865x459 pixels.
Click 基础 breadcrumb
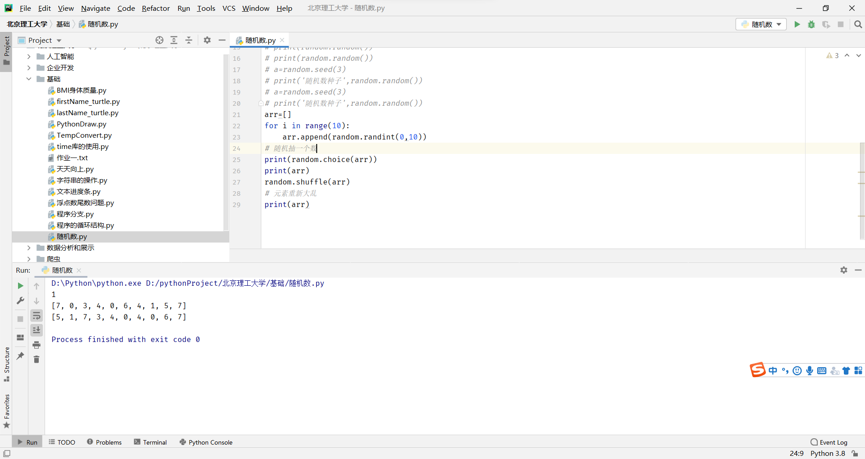click(x=63, y=24)
